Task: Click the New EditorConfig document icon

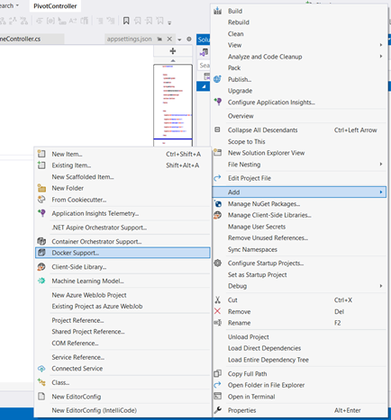Action: (x=41, y=396)
